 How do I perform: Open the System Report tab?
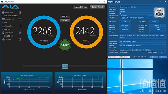click(x=97, y=7)
